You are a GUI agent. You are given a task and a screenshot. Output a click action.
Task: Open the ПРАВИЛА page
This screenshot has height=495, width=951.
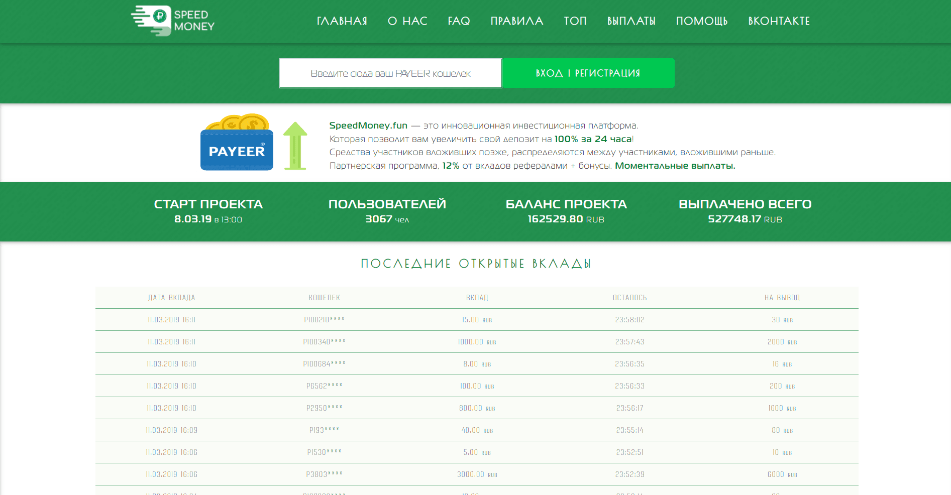(x=517, y=21)
